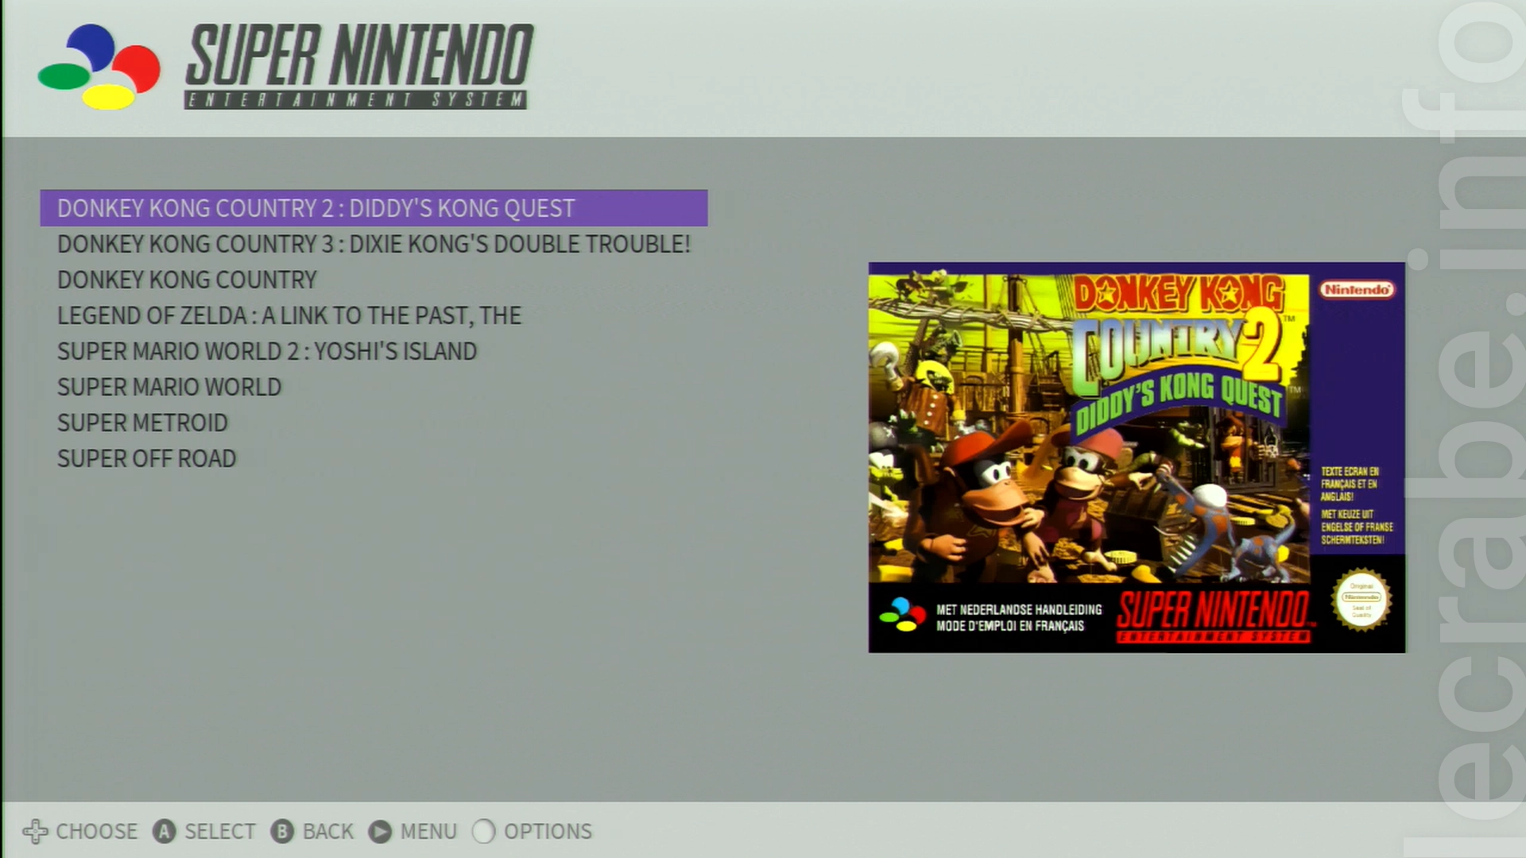Click the Start button icon for MENU
Screen dimensions: 1526x858
tap(380, 831)
